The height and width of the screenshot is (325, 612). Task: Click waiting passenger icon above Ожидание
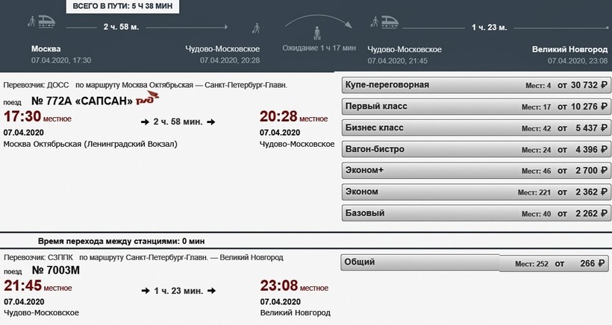pyautogui.click(x=317, y=33)
